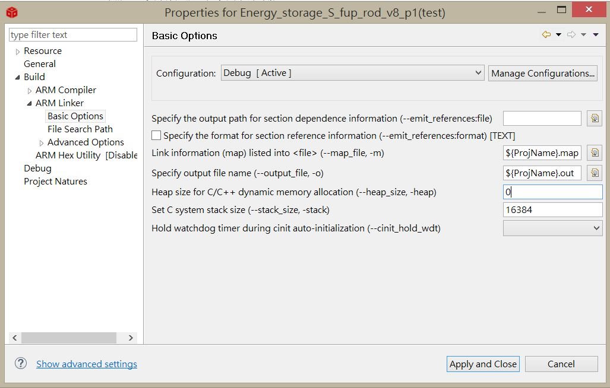Open Show advanced settings link
610x388 pixels.
point(87,364)
